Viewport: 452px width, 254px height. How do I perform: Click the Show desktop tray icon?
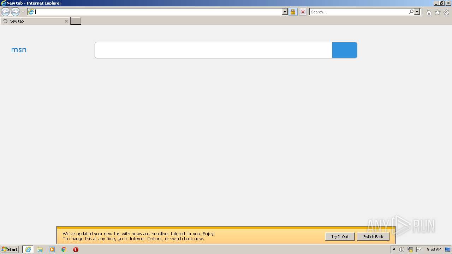(x=448, y=249)
